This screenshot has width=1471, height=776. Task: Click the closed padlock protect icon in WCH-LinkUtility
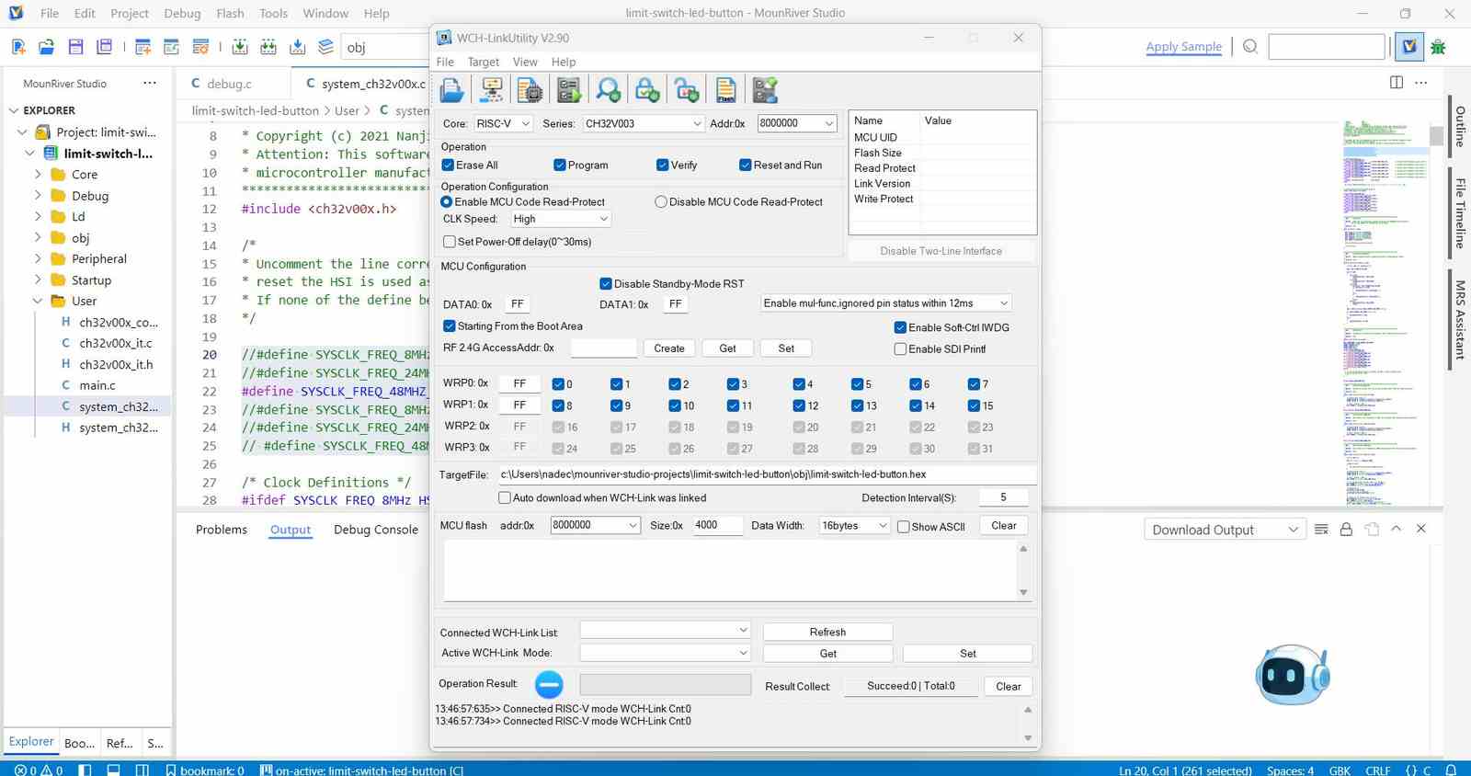pos(647,89)
